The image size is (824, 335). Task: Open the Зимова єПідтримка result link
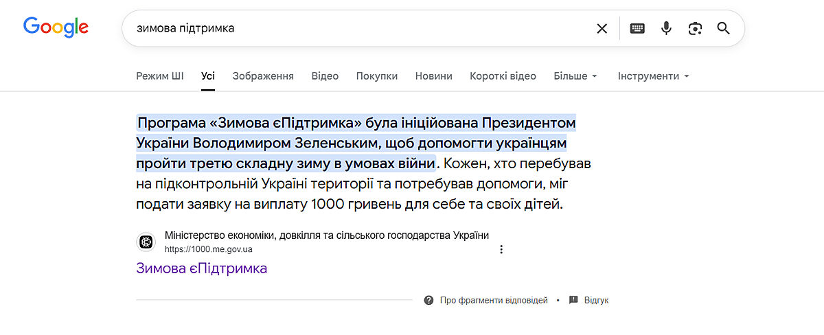point(202,268)
